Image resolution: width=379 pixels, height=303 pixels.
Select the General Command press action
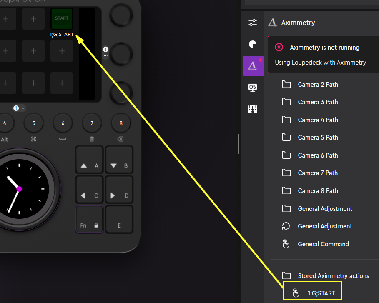[x=323, y=244]
